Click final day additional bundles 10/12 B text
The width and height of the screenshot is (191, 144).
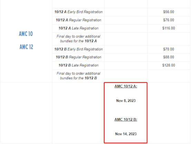(x=79, y=76)
